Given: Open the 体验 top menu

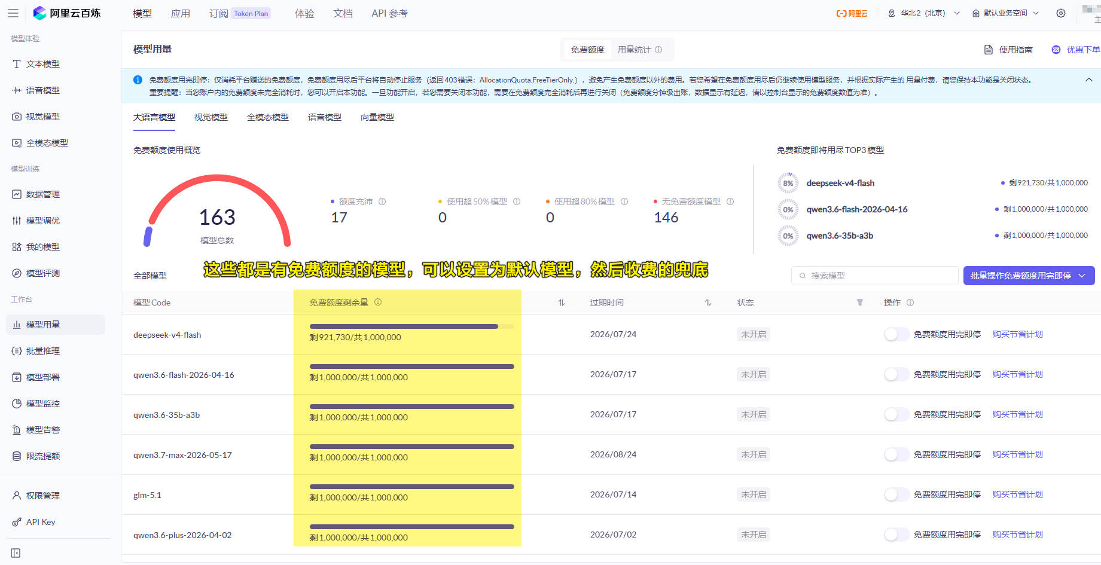Looking at the screenshot, I should point(304,13).
